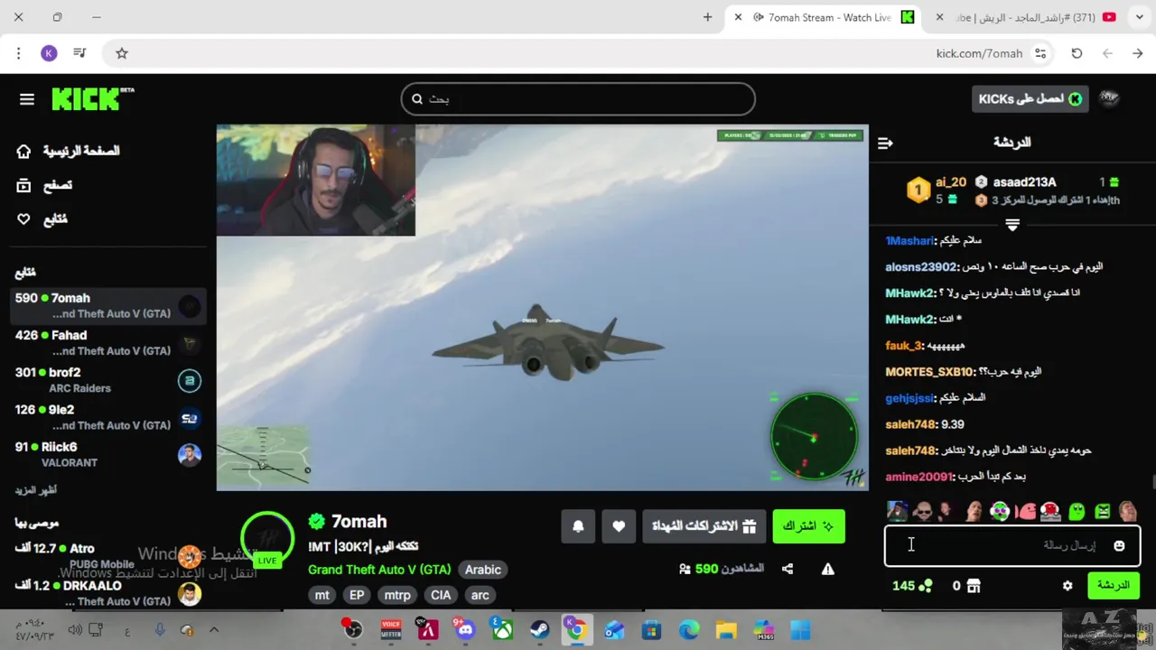Click the 145 channel points icon
1156x650 pixels.
(925, 586)
